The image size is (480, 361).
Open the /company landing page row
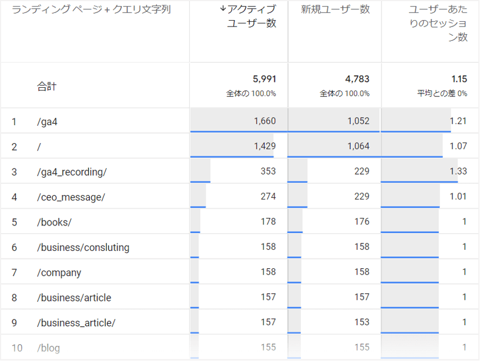pyautogui.click(x=59, y=273)
